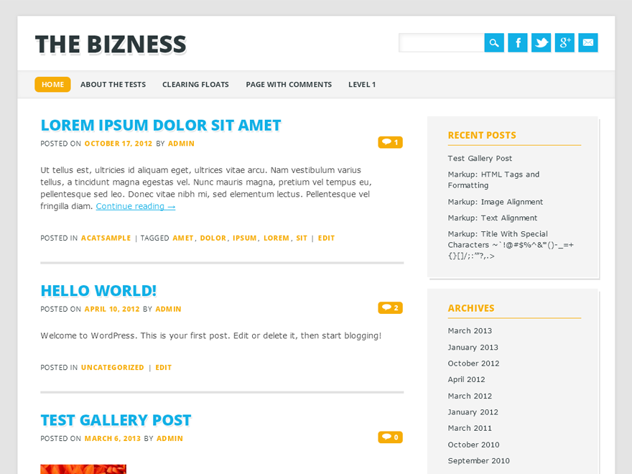Open comment bubble on Test Gallery Post
This screenshot has height=474, width=632.
390,437
